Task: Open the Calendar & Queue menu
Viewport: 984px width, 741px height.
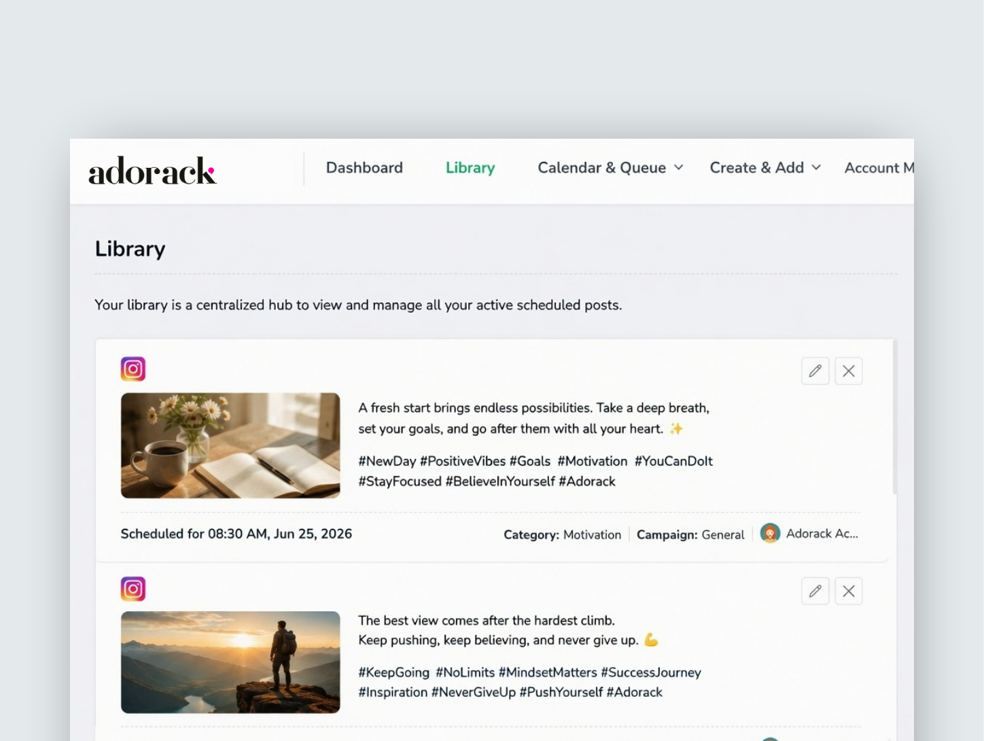Action: tap(610, 168)
